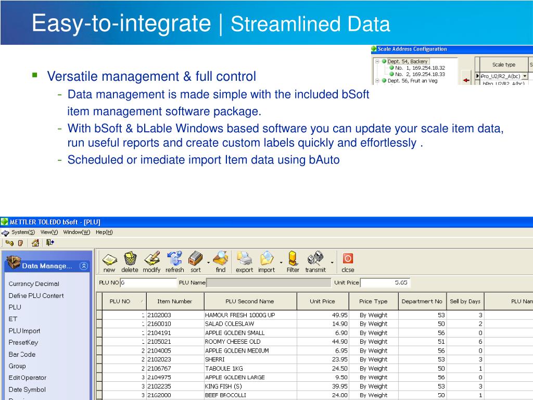Refresh the PLU list

pyautogui.click(x=175, y=258)
